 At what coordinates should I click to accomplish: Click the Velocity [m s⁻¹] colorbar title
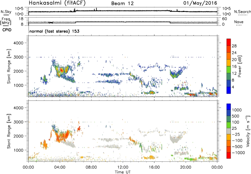point(248,131)
